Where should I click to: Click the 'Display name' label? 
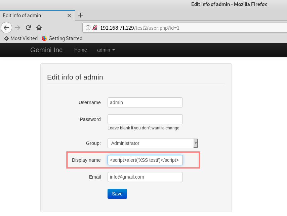pos(86,160)
